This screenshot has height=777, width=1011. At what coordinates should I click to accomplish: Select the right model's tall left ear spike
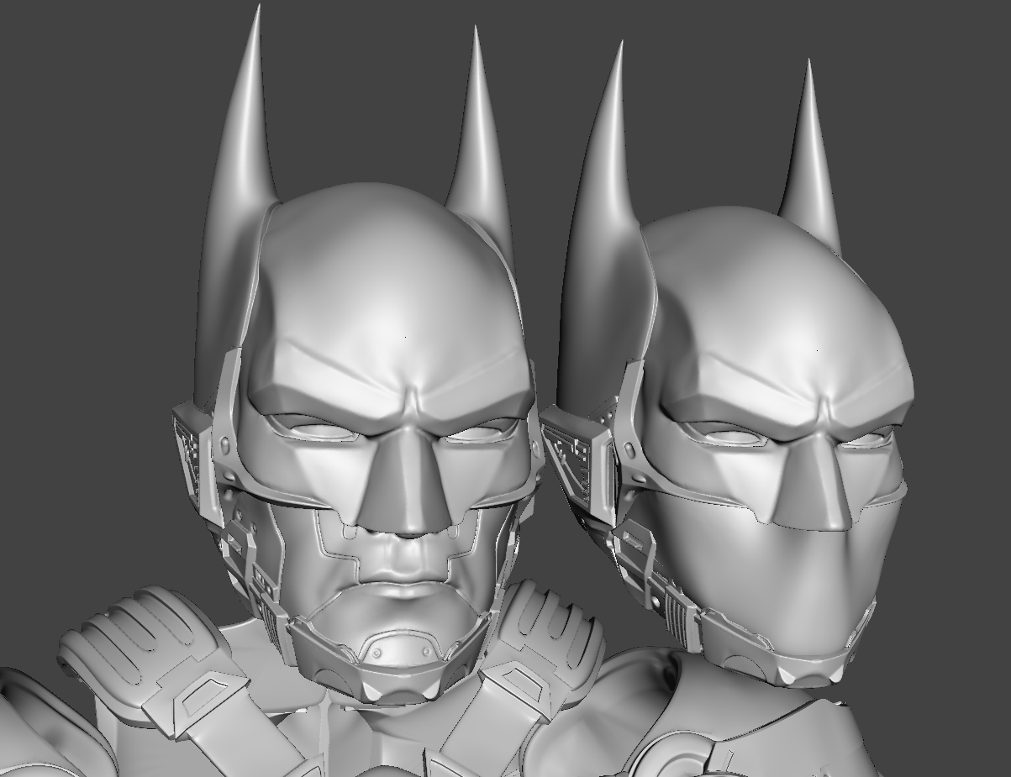(x=603, y=193)
